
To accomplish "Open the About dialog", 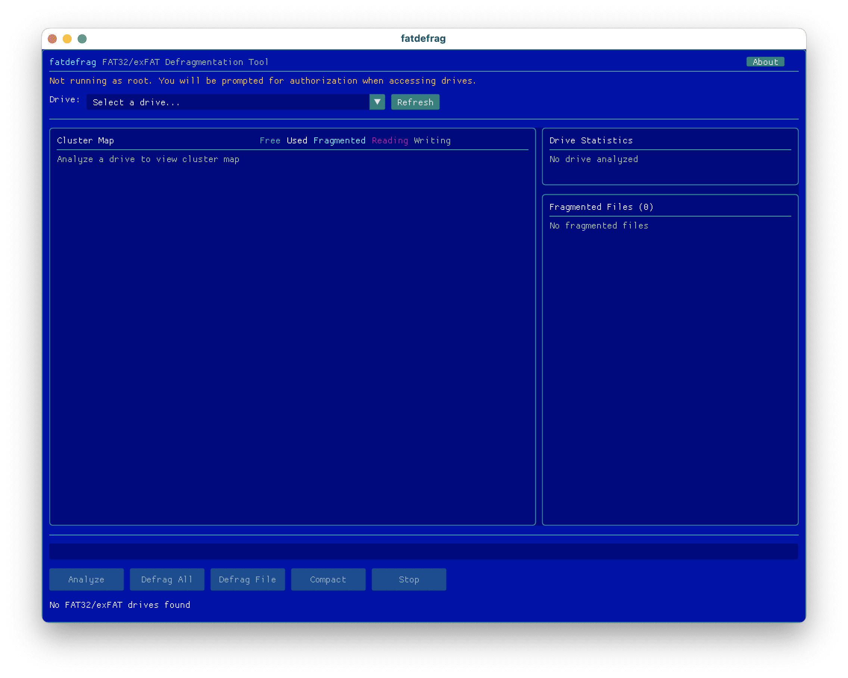I will tap(765, 62).
